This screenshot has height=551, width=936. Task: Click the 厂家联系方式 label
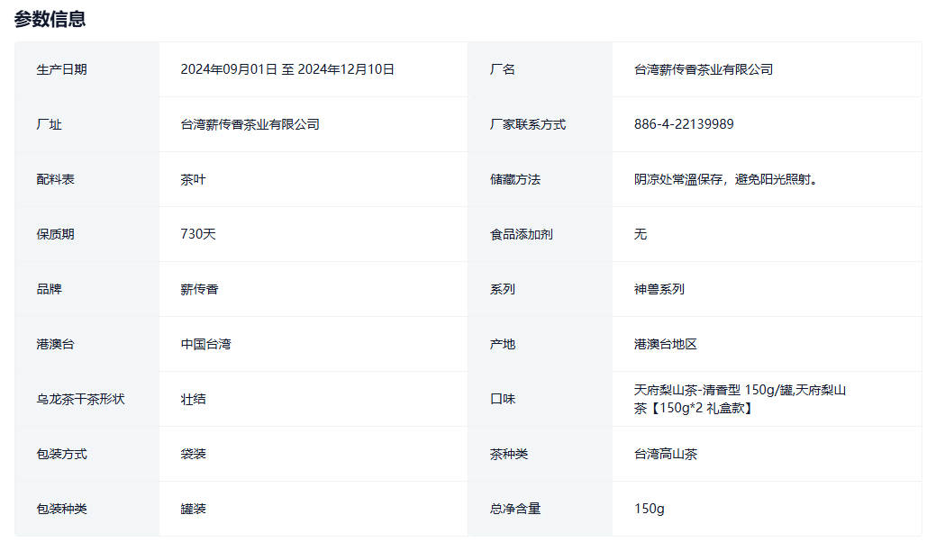pyautogui.click(x=528, y=124)
